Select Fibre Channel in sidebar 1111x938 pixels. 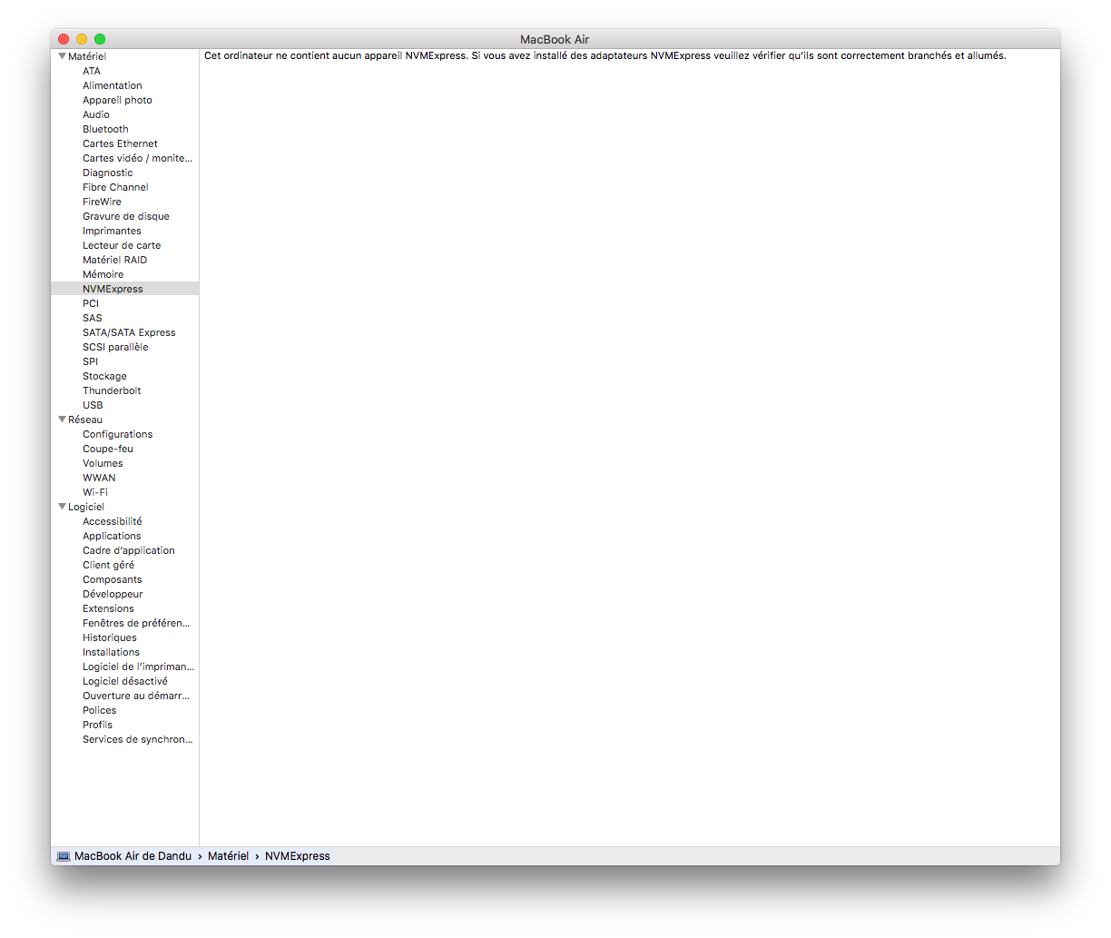pyautogui.click(x=115, y=187)
